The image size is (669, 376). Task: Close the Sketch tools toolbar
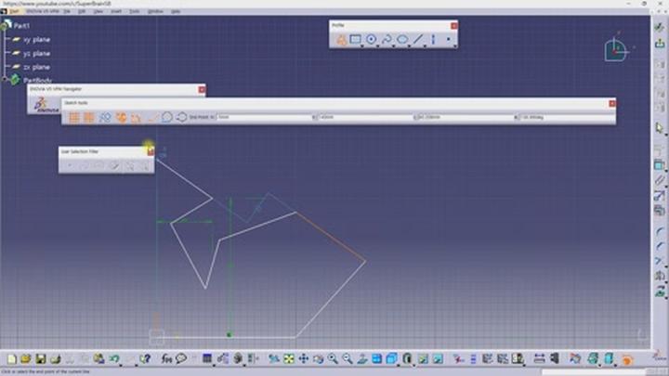(612, 103)
